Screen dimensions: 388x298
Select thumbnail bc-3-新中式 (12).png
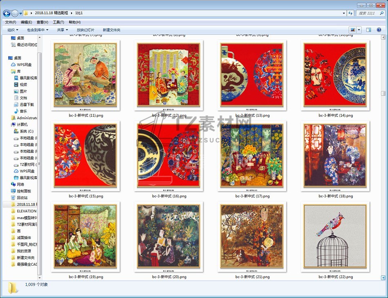(169, 75)
